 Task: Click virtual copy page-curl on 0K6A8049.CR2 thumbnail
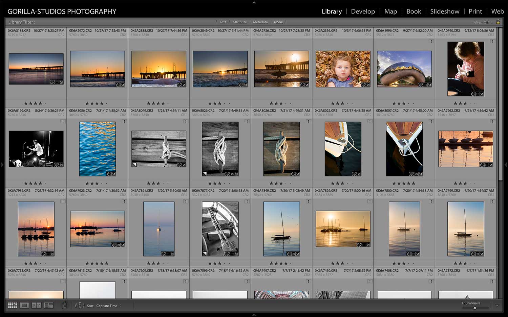click(x=134, y=165)
